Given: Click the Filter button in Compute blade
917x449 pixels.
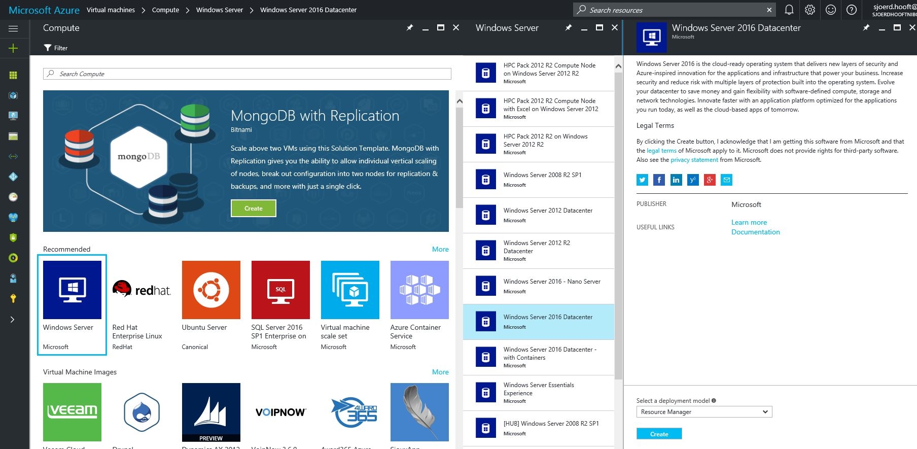Looking at the screenshot, I should tap(56, 48).
